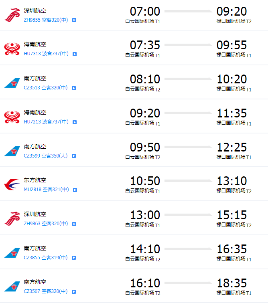Click the blue play icon beside ZH9855
This screenshot has height=303, width=268.
(74, 20)
